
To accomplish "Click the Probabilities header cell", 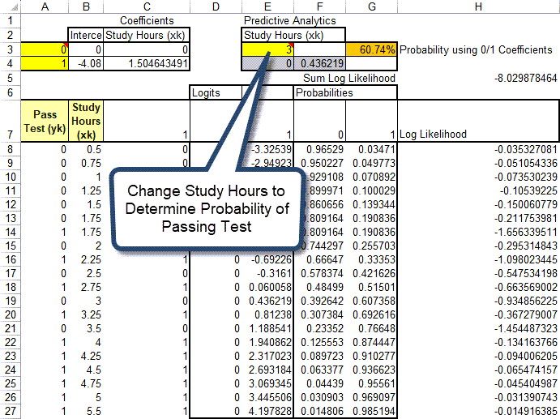I will pyautogui.click(x=345, y=92).
